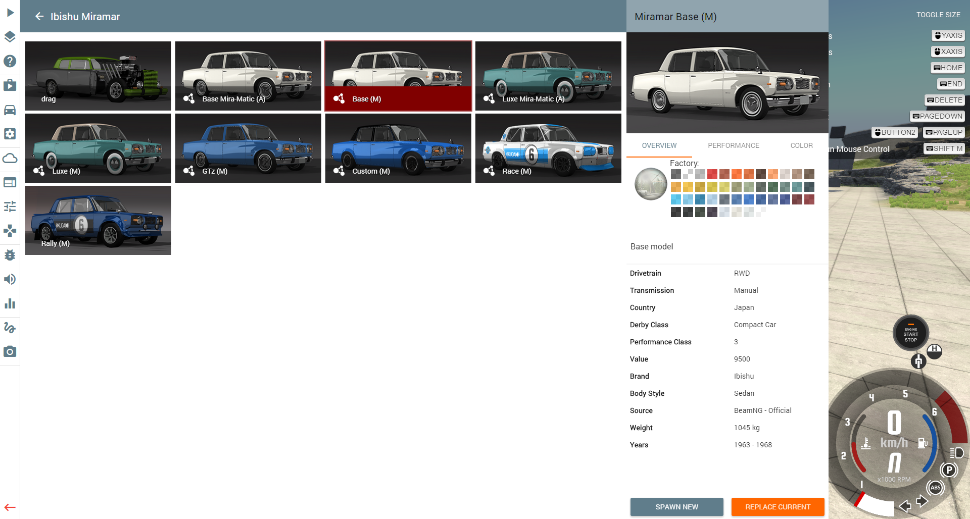Switch to the Performance tab
Image resolution: width=970 pixels, height=519 pixels.
734,145
